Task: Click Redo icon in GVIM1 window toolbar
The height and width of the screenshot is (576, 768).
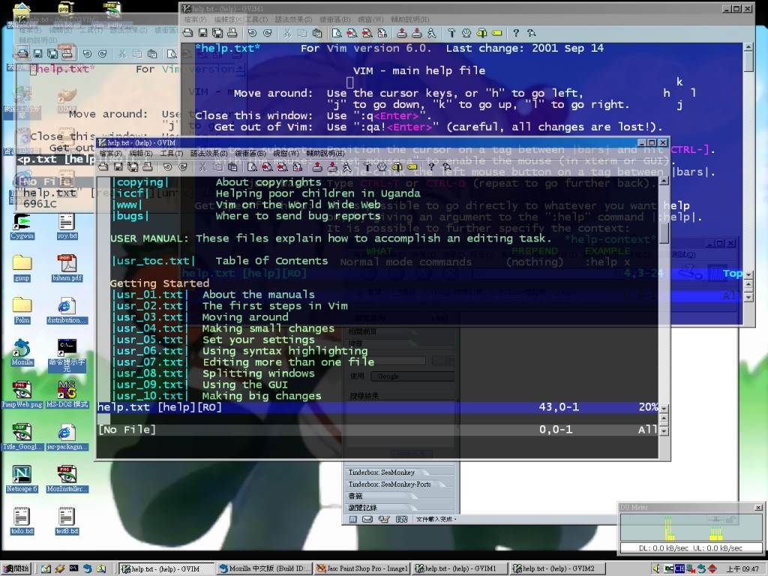Action: coord(268,33)
